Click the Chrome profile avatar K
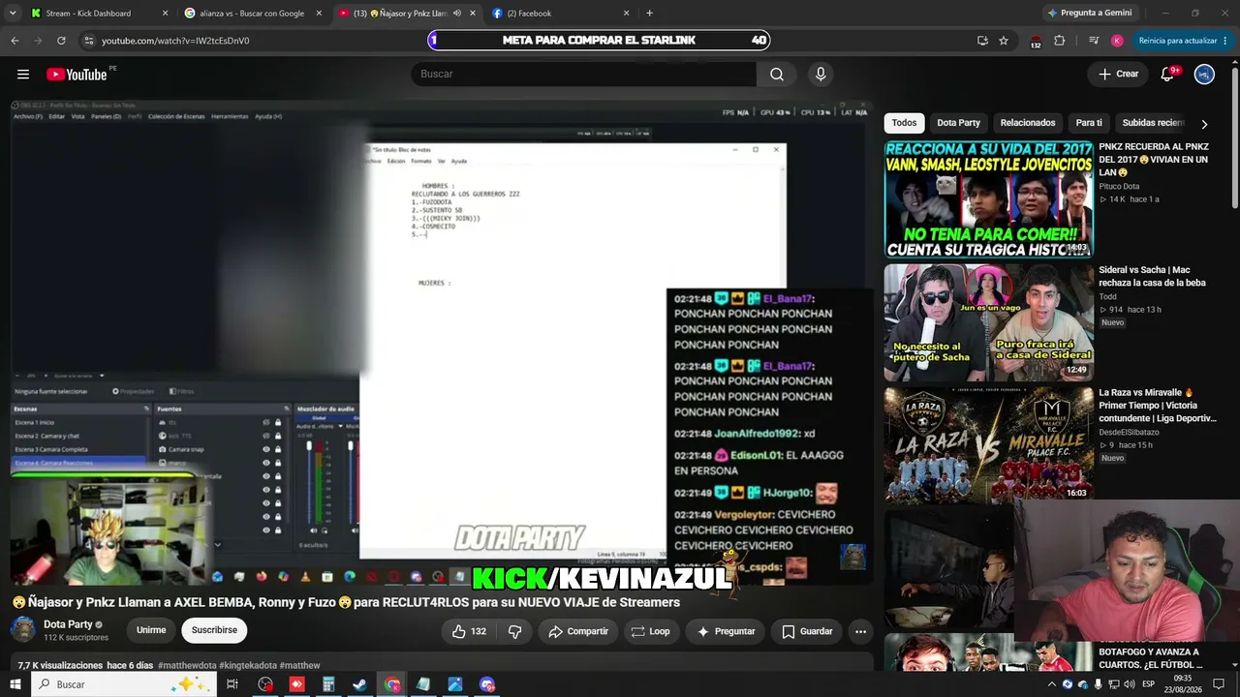Viewport: 1240px width, 697px height. (x=1117, y=41)
